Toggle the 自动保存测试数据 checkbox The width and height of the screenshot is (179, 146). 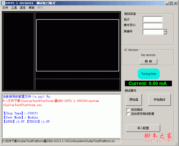(x=128, y=114)
